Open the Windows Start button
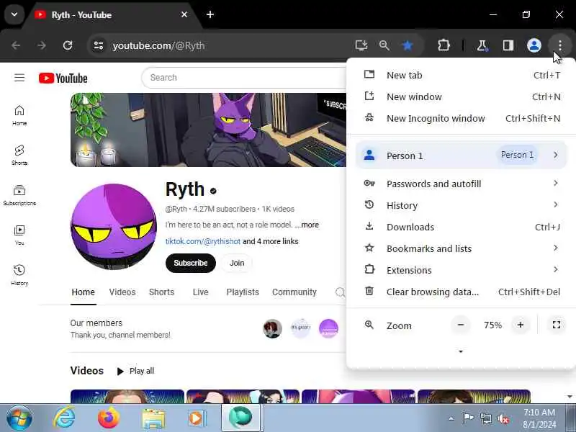Image resolution: width=576 pixels, height=432 pixels. 19,418
